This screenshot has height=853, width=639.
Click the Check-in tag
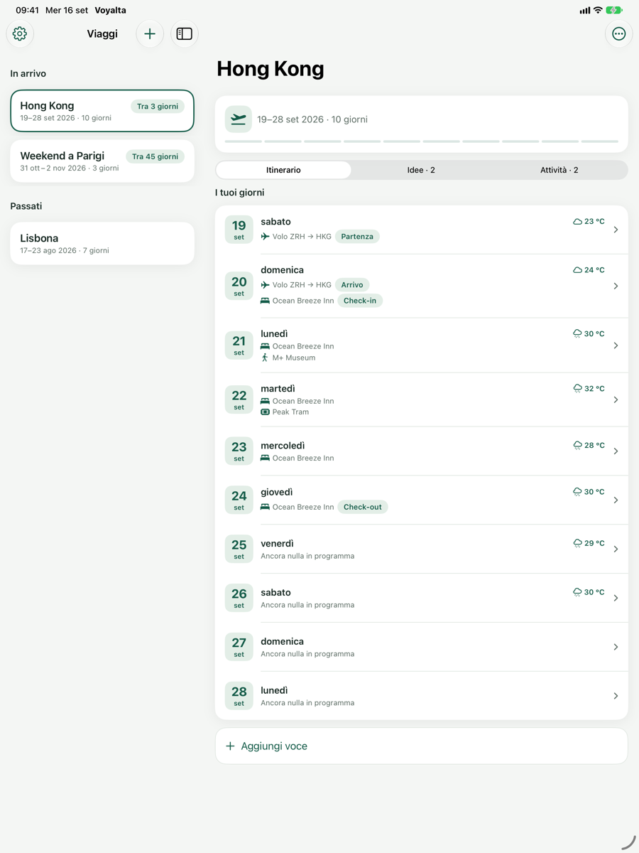tap(360, 301)
